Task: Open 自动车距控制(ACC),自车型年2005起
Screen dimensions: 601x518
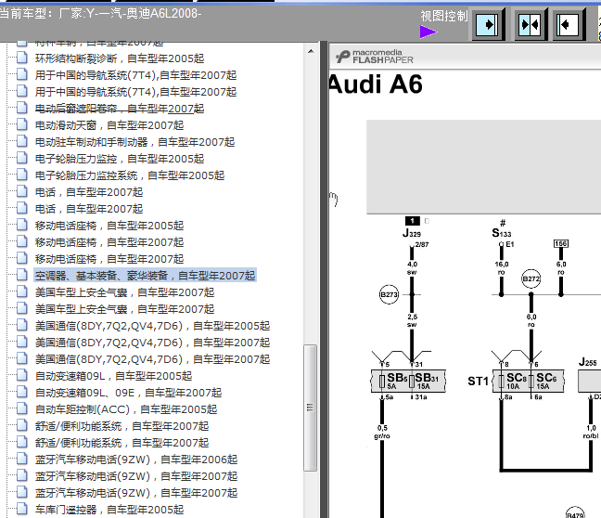Action: (x=126, y=409)
